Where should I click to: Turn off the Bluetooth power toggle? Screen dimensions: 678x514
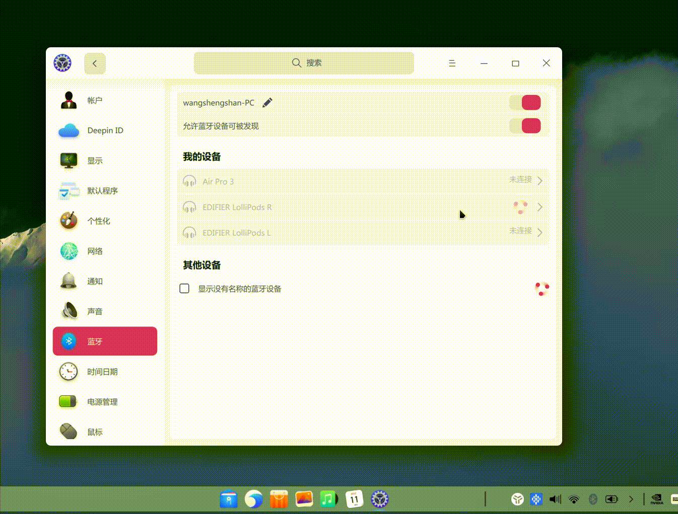coord(525,102)
